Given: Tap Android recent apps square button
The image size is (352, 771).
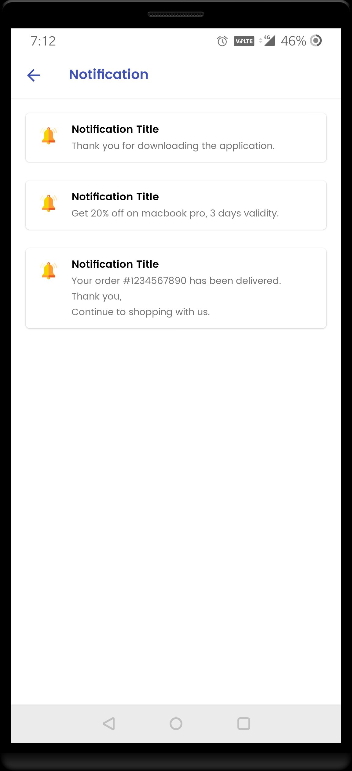Looking at the screenshot, I should 244,724.
